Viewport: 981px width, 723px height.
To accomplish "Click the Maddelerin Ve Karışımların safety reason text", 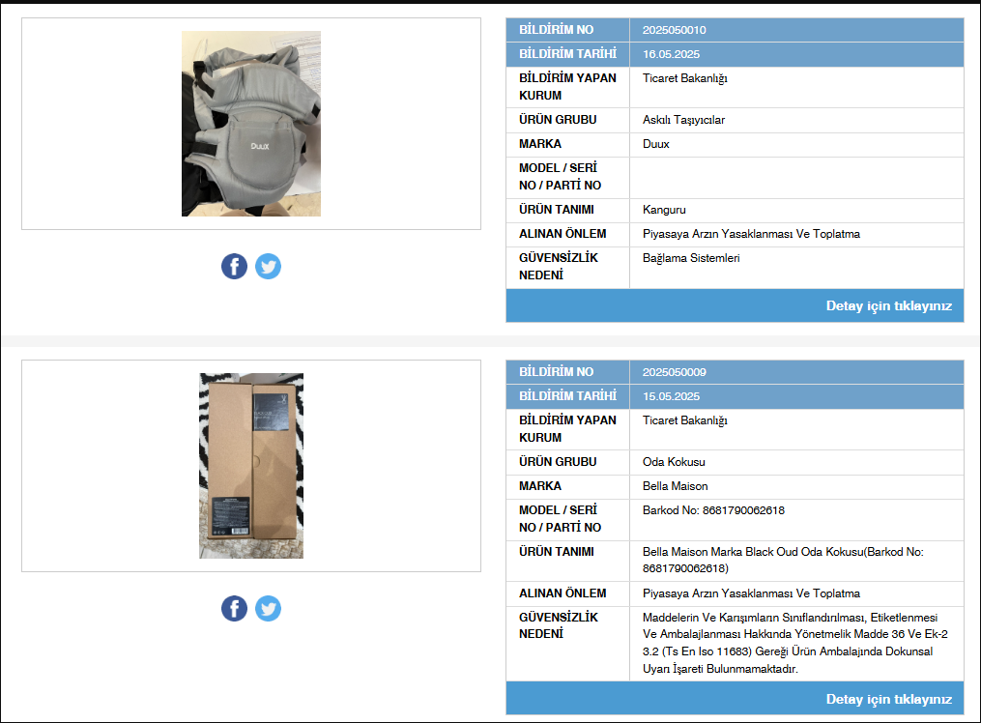I will click(794, 643).
